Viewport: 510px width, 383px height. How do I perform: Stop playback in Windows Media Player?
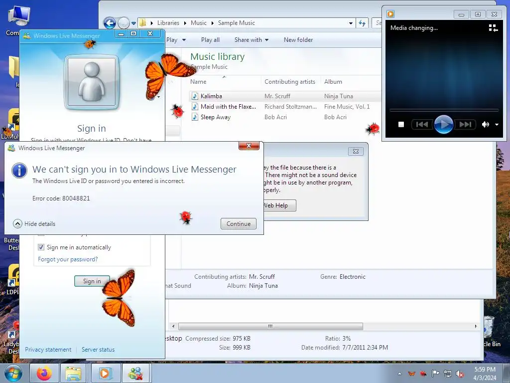point(401,124)
